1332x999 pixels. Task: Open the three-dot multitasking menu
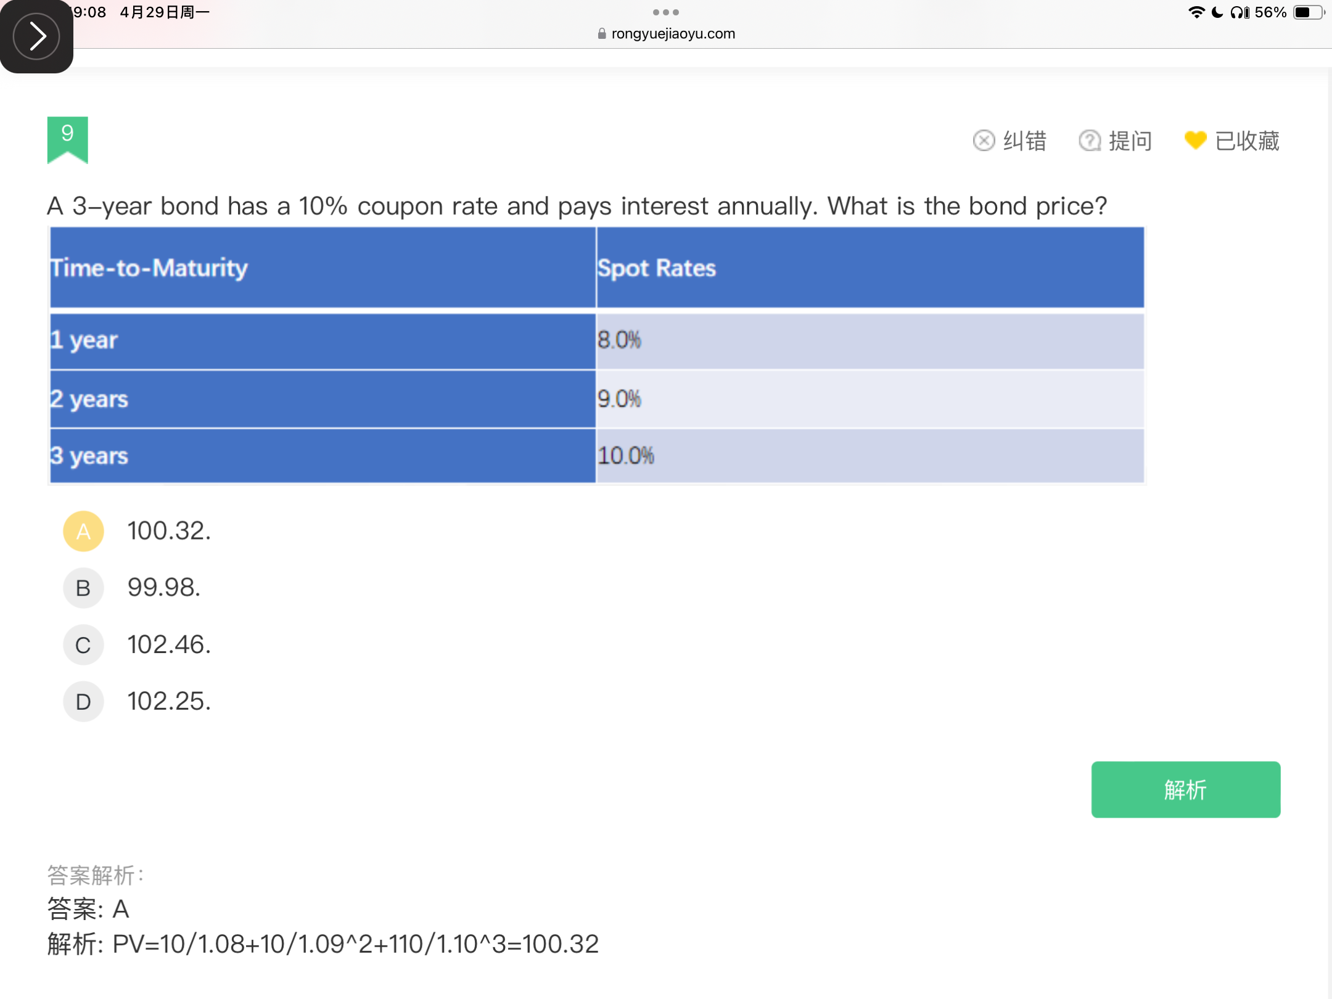tap(666, 12)
